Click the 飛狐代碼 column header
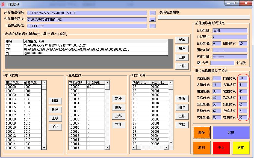Image resolution: width=254 pixels, height=158 pixels. 33,83
